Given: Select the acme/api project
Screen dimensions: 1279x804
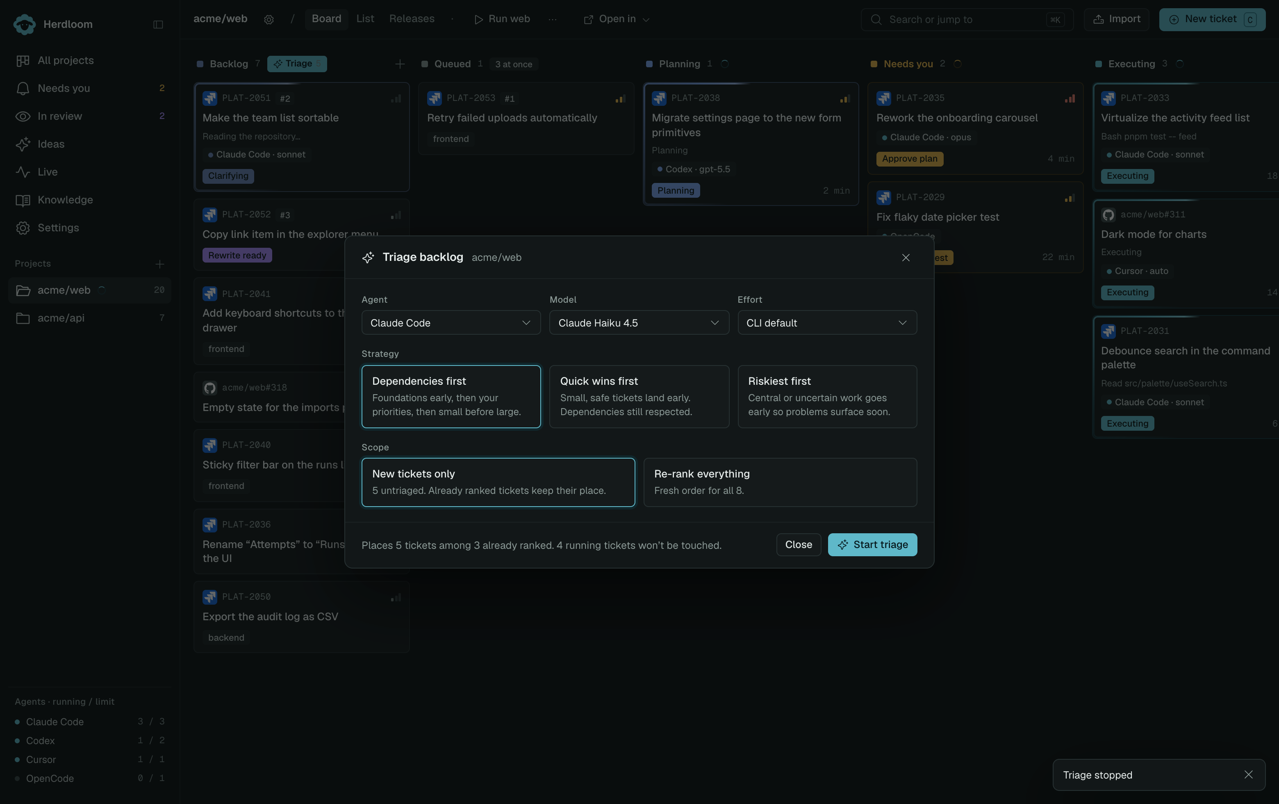Looking at the screenshot, I should click(x=90, y=318).
